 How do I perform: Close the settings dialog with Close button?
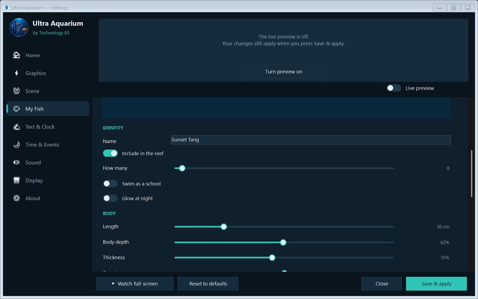point(382,284)
